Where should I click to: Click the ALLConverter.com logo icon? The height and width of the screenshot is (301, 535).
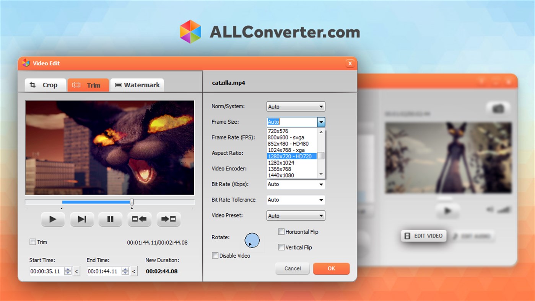[x=190, y=31]
